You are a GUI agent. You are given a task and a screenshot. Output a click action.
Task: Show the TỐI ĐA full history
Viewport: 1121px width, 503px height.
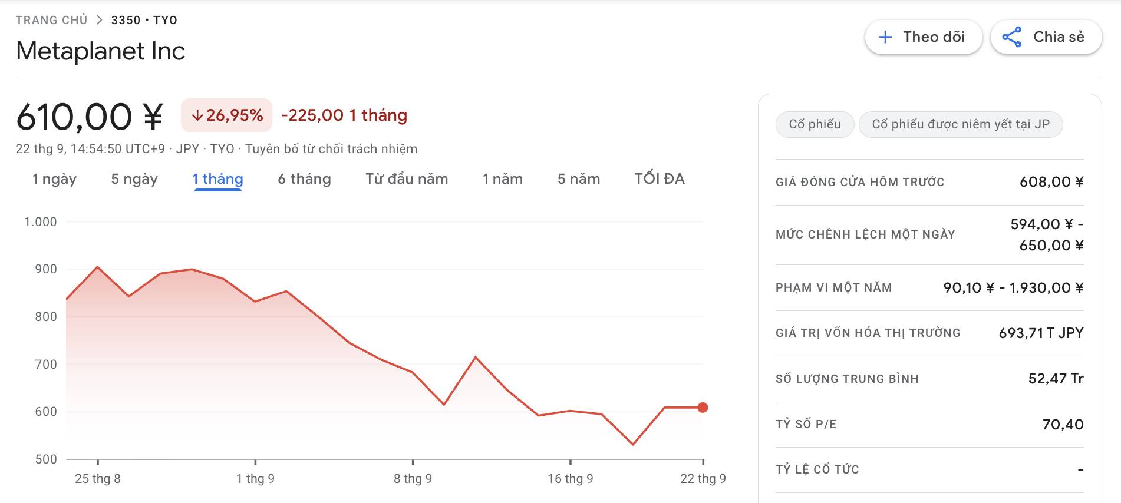660,179
